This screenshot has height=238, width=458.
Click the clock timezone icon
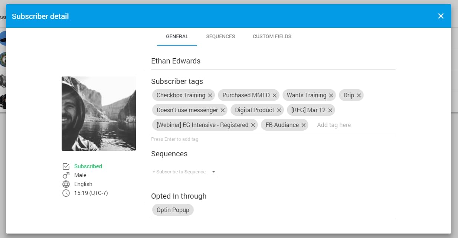66,193
